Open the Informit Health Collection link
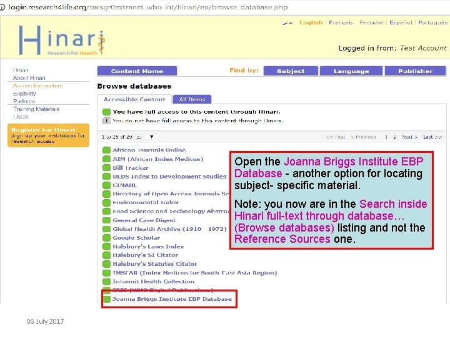The width and height of the screenshot is (450, 337). [x=154, y=281]
